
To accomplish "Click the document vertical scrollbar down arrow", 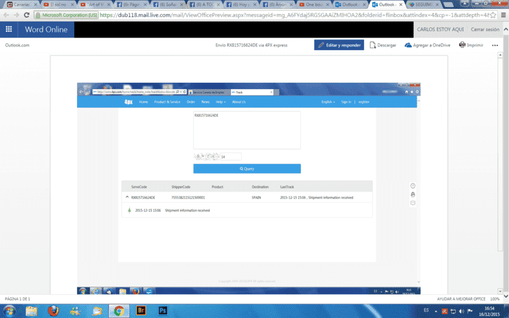I will click(500, 291).
